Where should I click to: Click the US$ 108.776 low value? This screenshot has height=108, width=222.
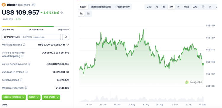coord(8,30)
